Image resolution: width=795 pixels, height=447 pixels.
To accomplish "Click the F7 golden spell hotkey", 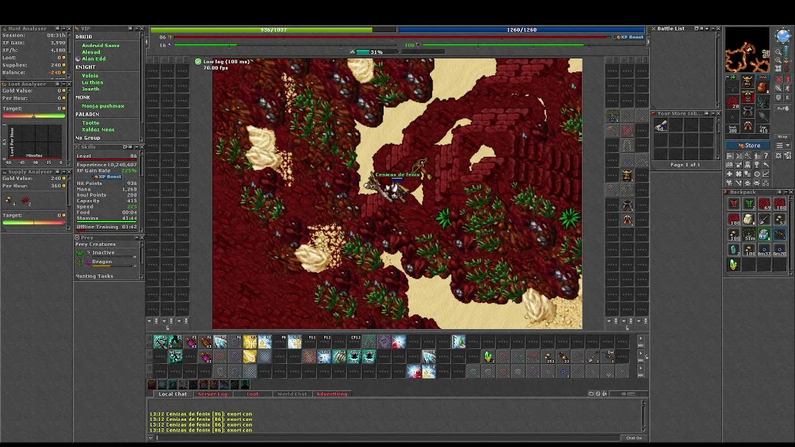I will click(x=250, y=341).
